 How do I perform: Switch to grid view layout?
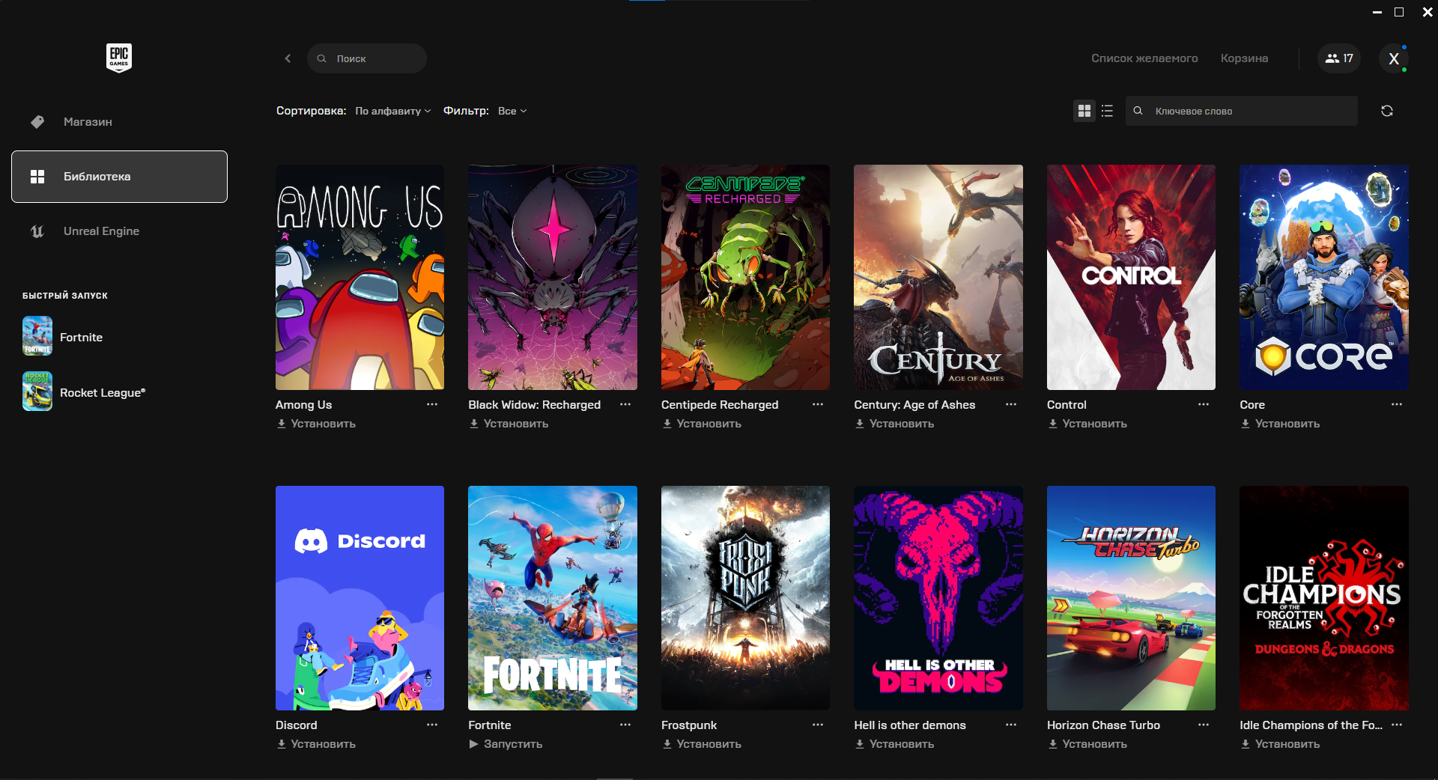click(1084, 111)
